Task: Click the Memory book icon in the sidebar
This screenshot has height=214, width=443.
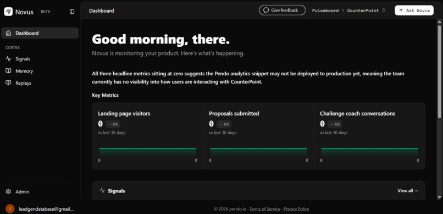Action: [8, 71]
